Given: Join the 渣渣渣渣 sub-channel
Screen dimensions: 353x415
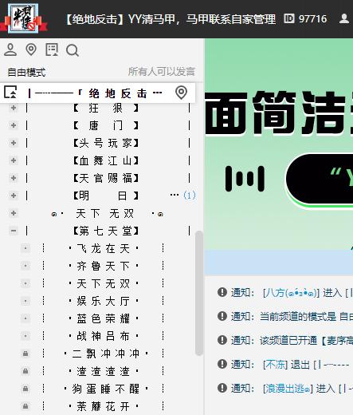Looking at the screenshot, I should [x=104, y=371].
